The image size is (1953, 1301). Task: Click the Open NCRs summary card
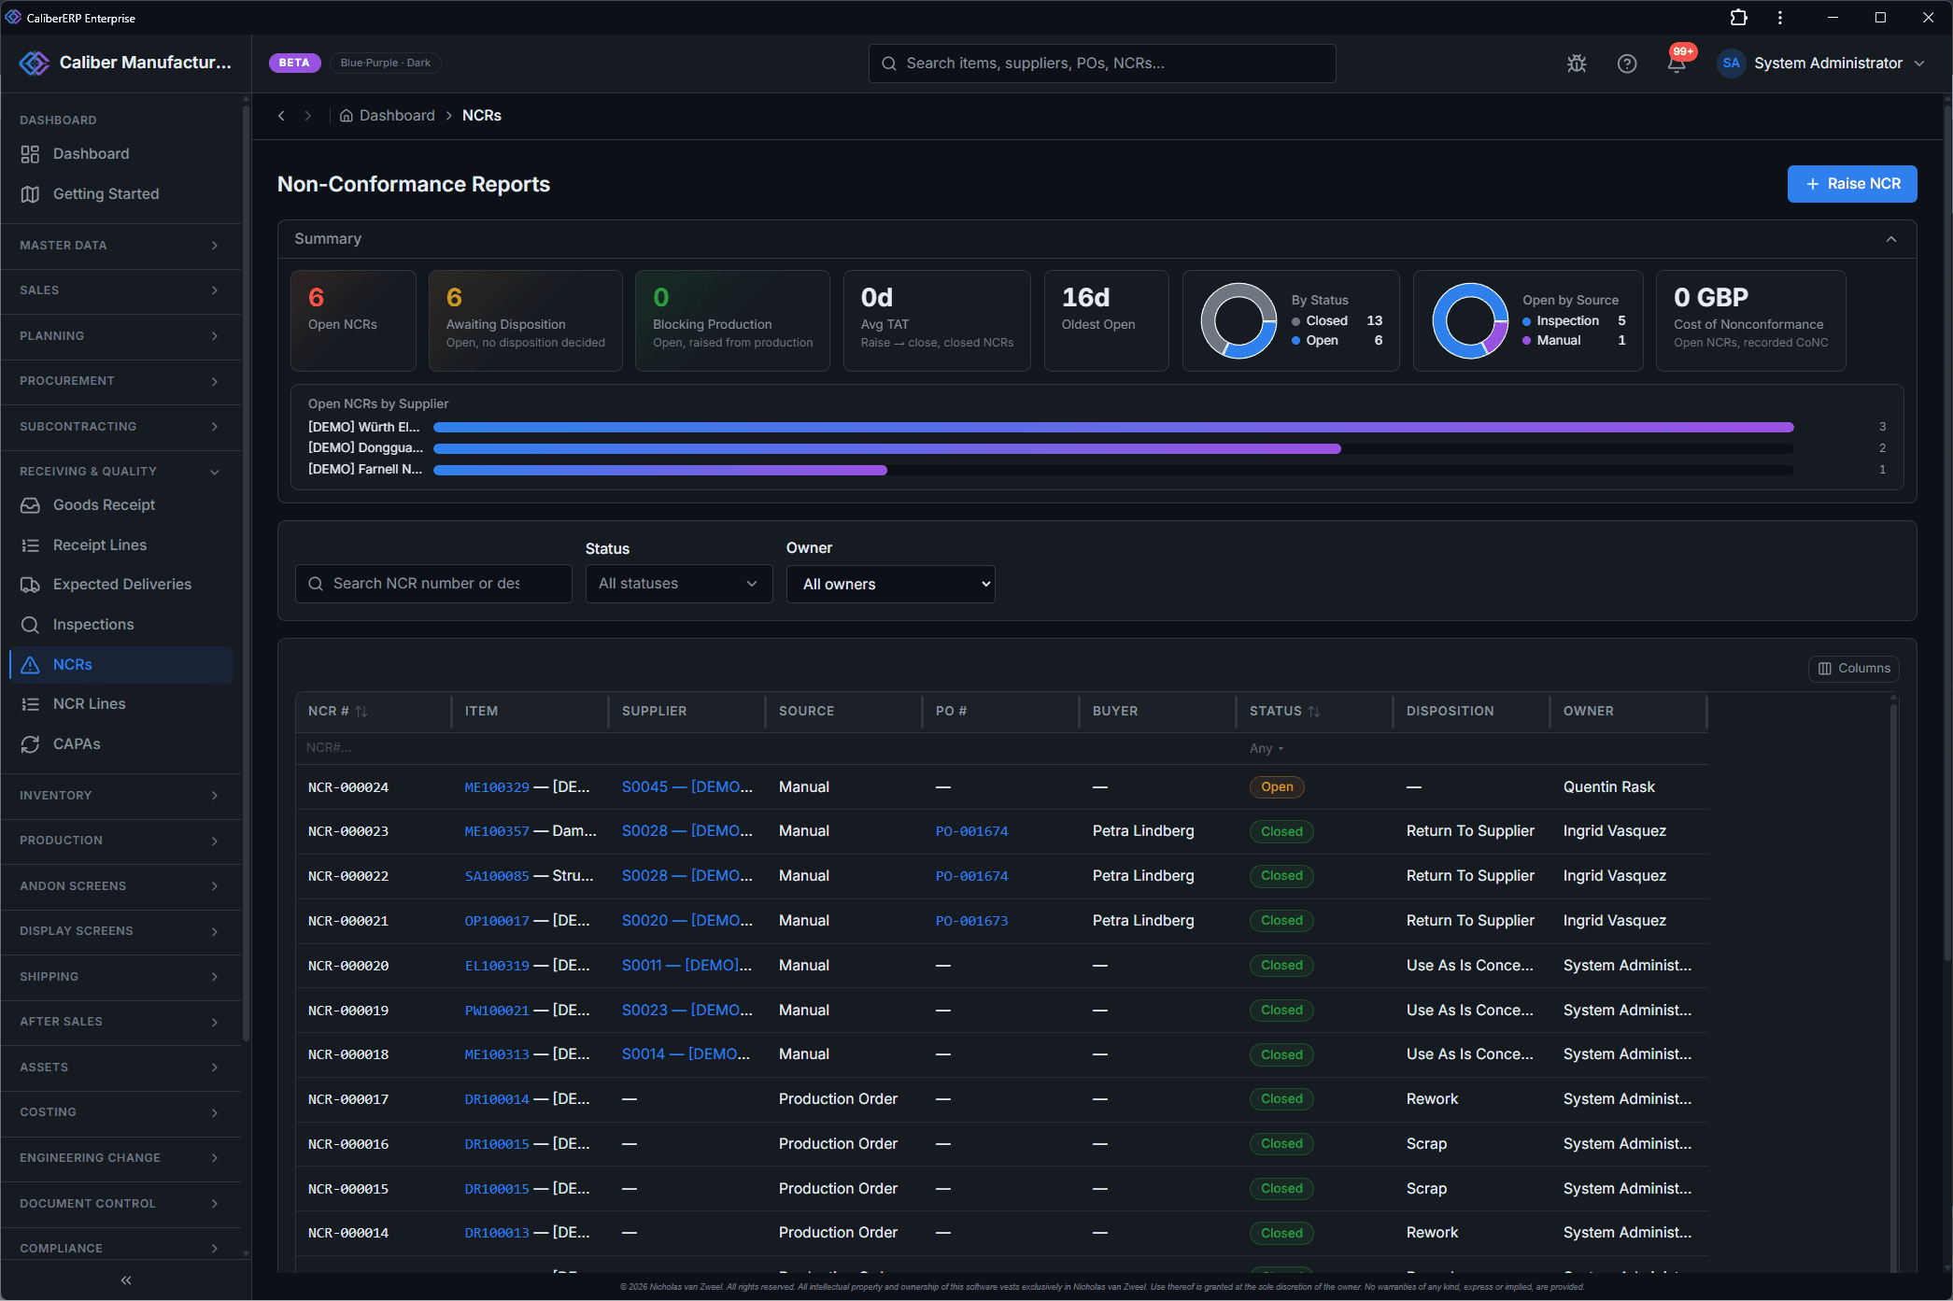pyautogui.click(x=353, y=320)
